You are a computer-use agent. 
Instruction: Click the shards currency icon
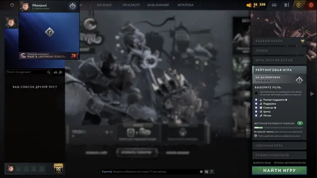tap(249, 5)
